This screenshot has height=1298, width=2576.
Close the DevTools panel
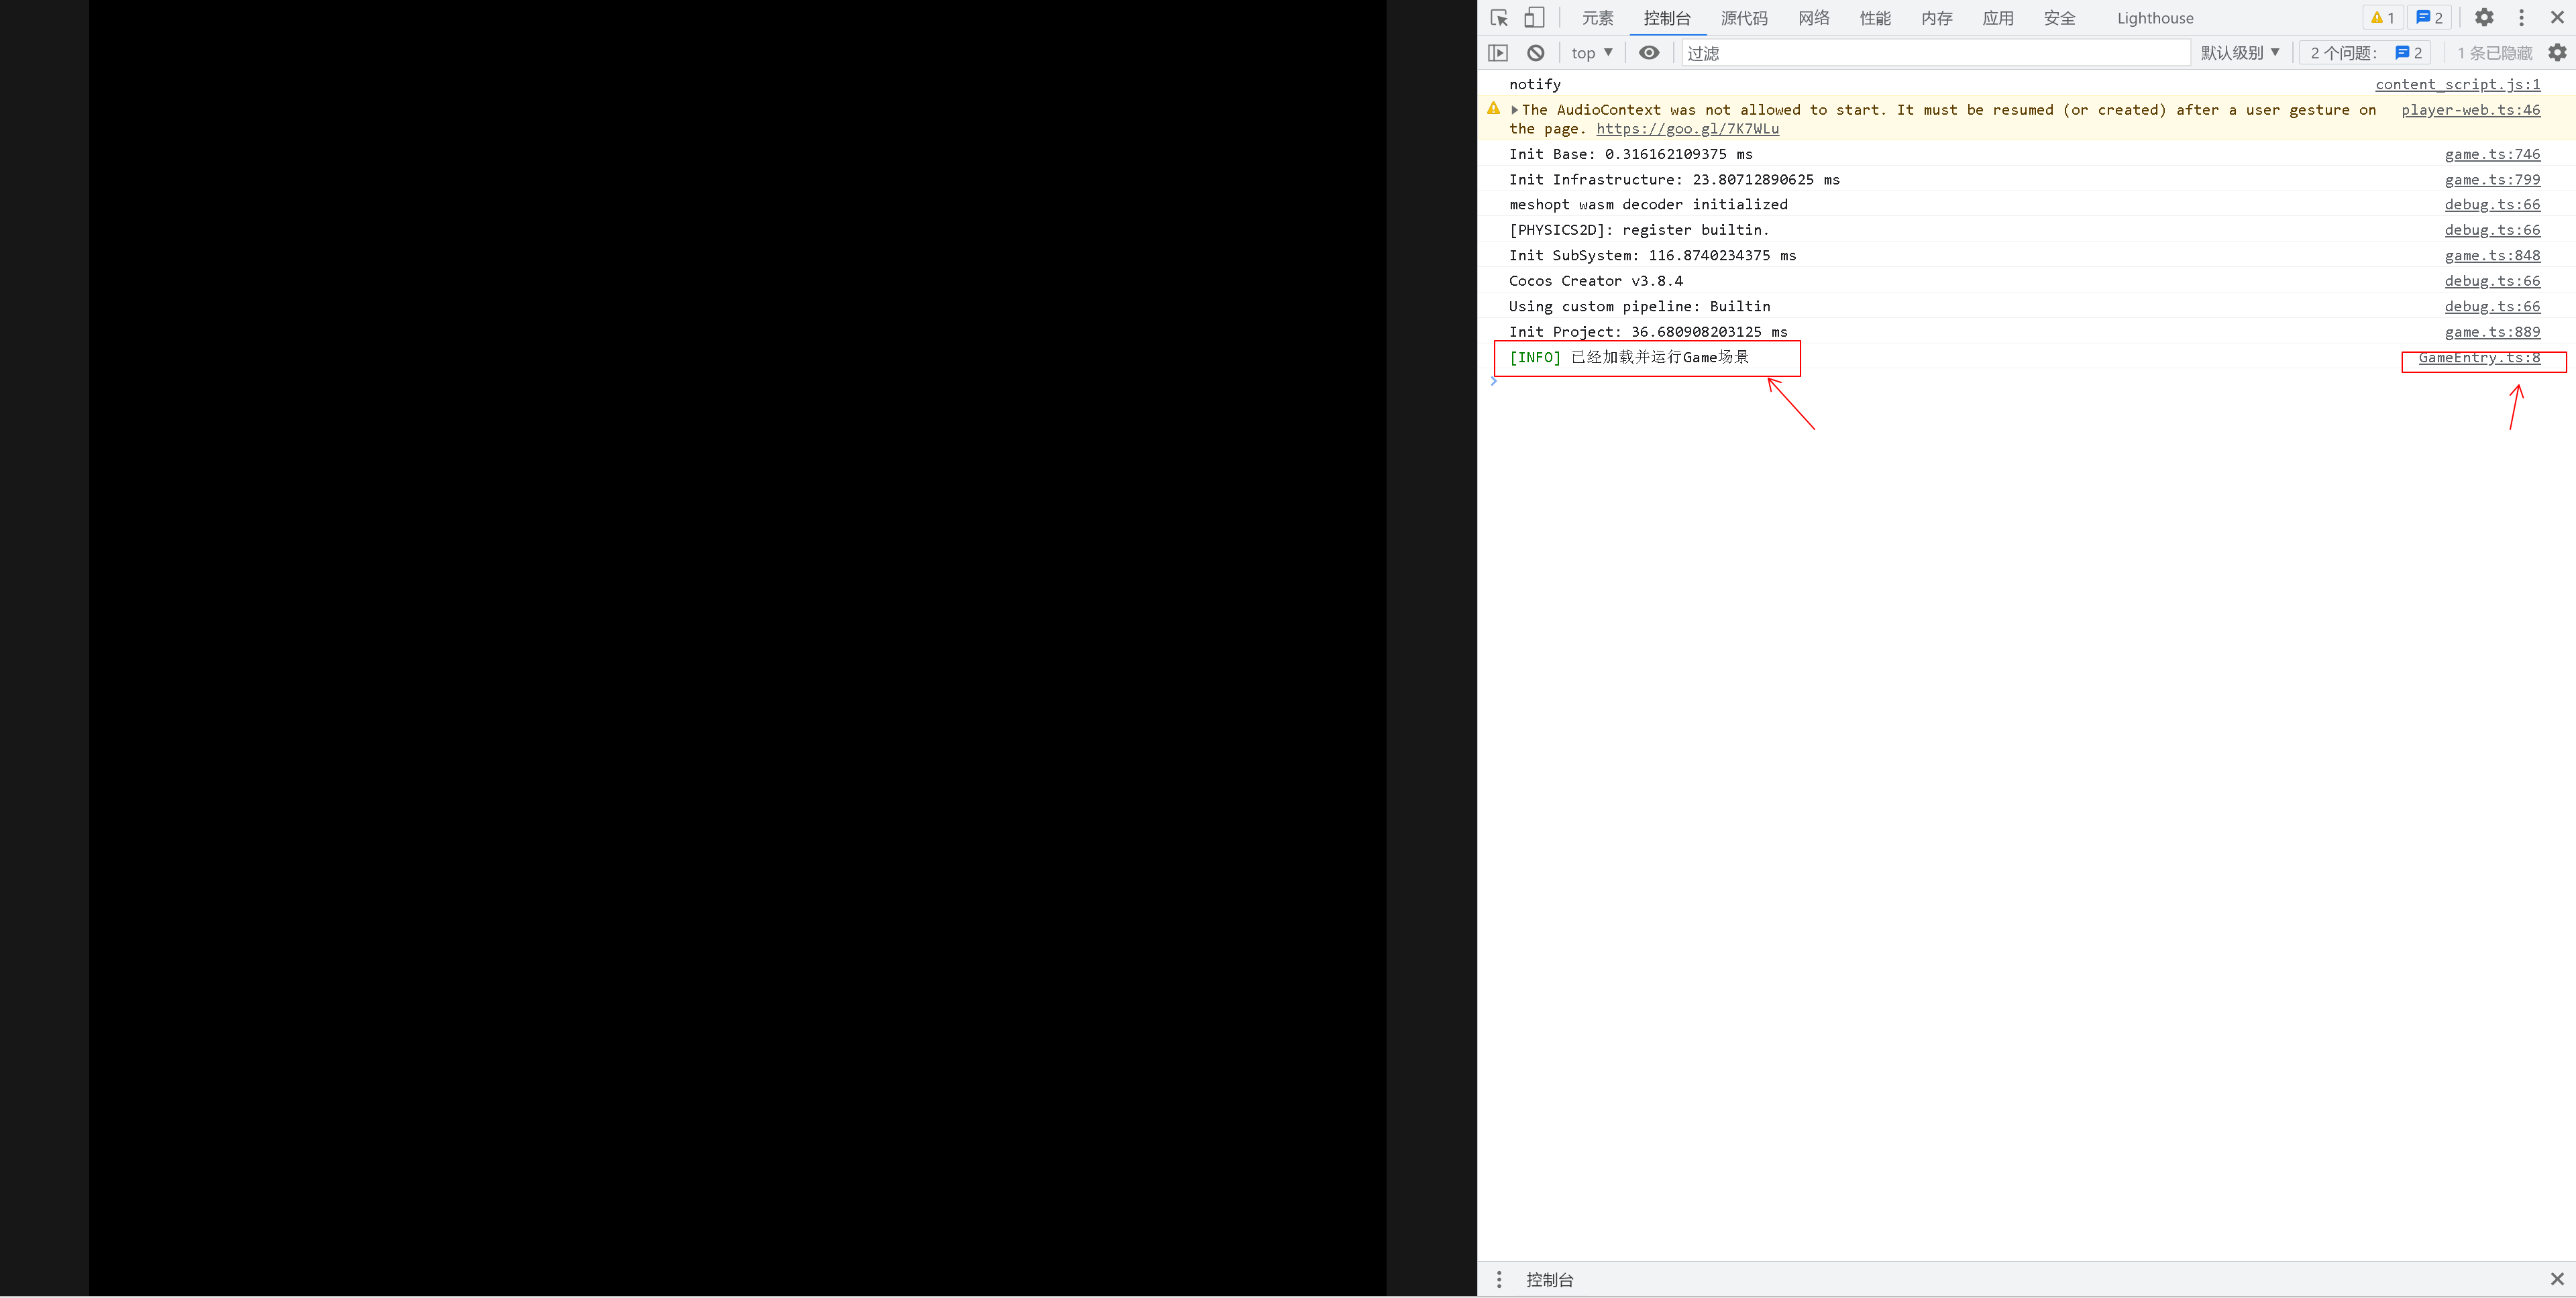pos(2557,18)
